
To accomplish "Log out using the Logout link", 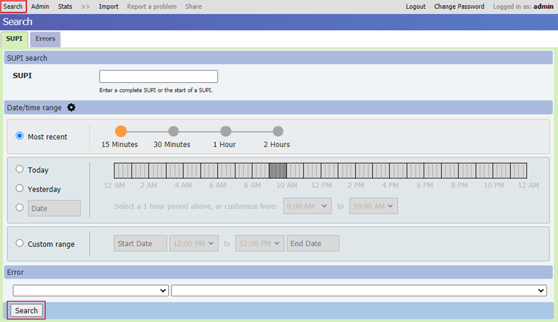I will click(415, 6).
